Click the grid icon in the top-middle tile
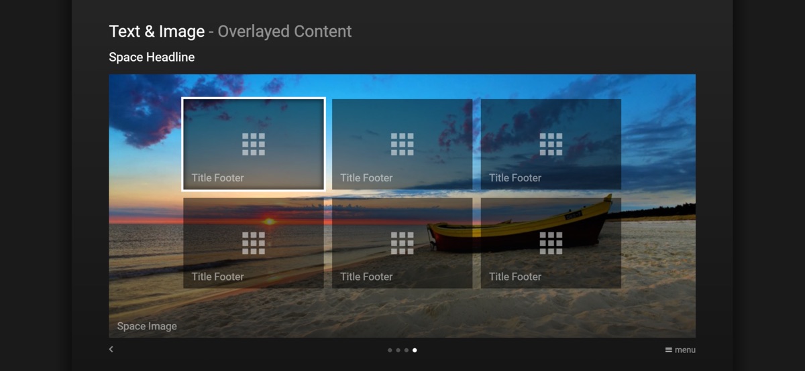The height and width of the screenshot is (371, 805). pos(402,144)
